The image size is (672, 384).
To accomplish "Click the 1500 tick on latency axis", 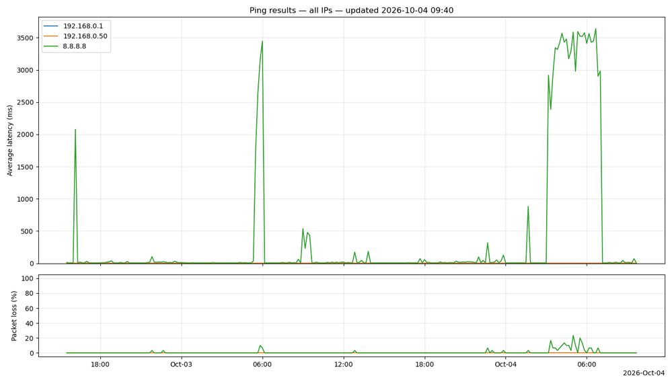I will 25,167.
